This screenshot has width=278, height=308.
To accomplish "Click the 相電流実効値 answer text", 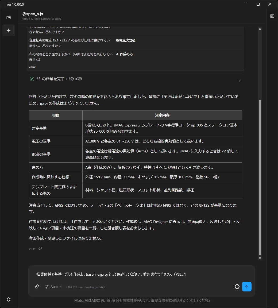I will tap(126, 40).
